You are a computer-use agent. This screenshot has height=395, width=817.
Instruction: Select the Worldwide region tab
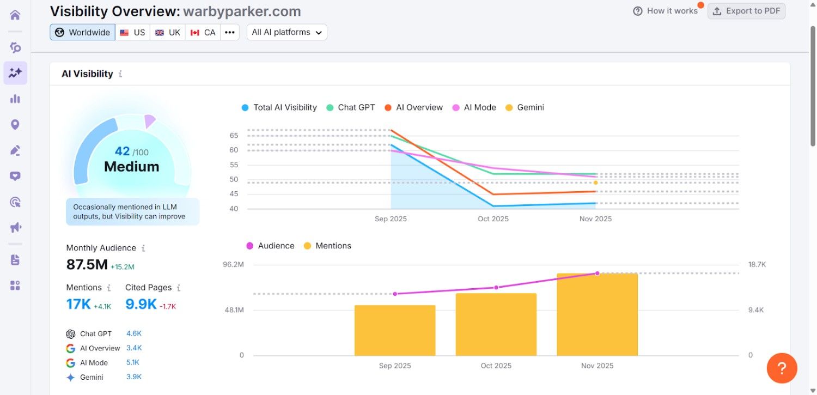82,32
